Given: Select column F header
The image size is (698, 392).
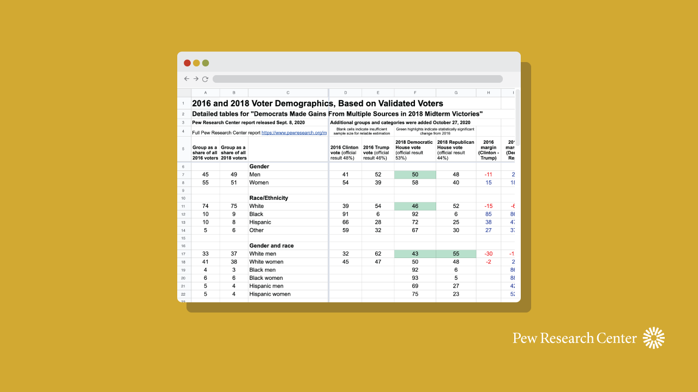Looking at the screenshot, I should point(415,93).
